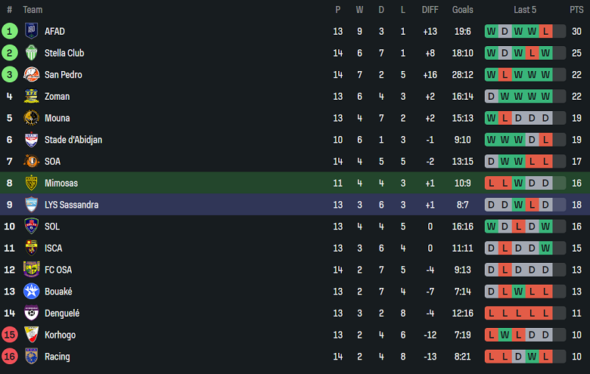Click the red position 16 badge
The width and height of the screenshot is (590, 374).
click(x=10, y=357)
